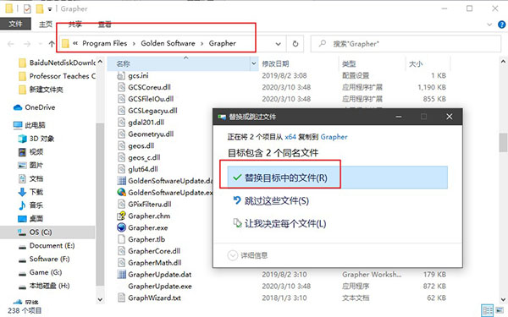508x317 pixels.
Task: Open the 音乐 folder in navigation pane
Action: click(x=30, y=205)
